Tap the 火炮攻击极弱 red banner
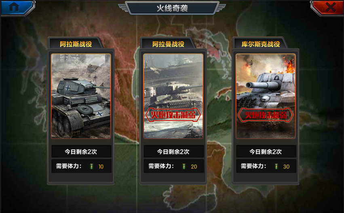Image resolution: width=344 pixels, height=213 pixels. 266,115
